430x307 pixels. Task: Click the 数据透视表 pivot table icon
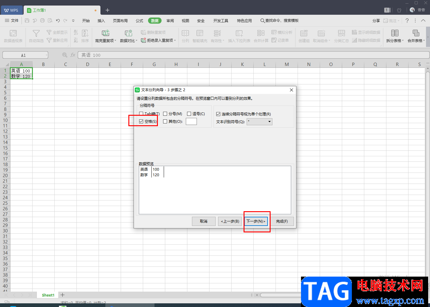[x=13, y=33]
